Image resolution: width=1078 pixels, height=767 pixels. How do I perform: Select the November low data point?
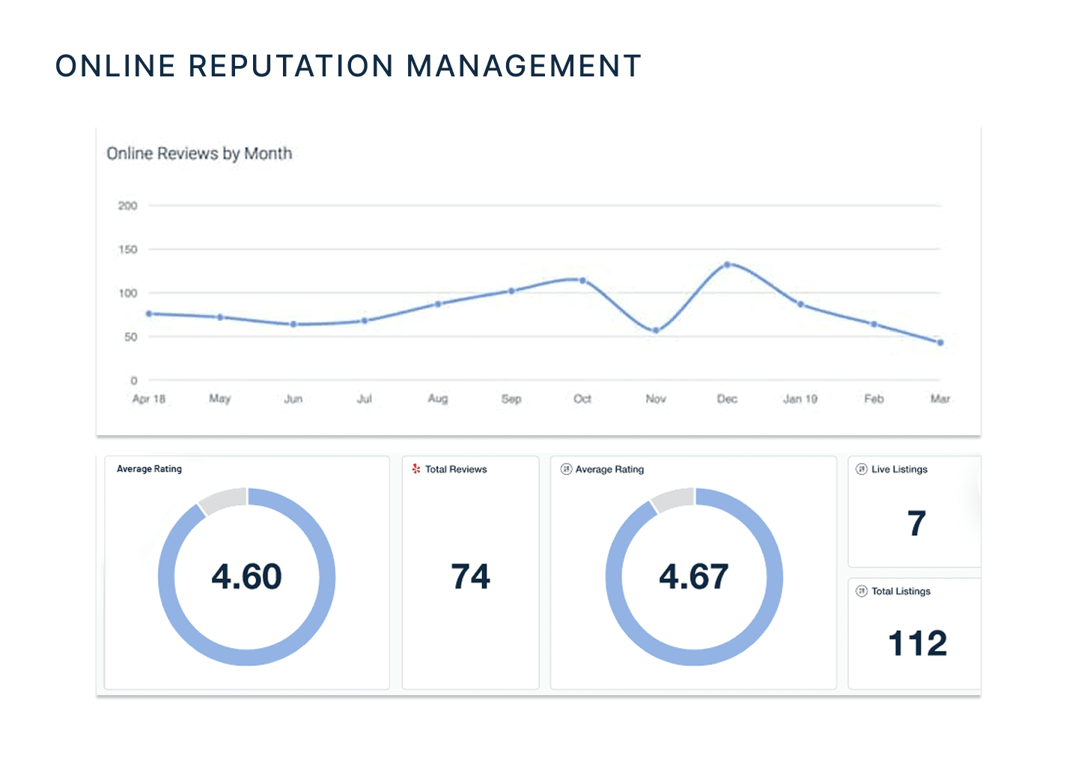[x=656, y=330]
